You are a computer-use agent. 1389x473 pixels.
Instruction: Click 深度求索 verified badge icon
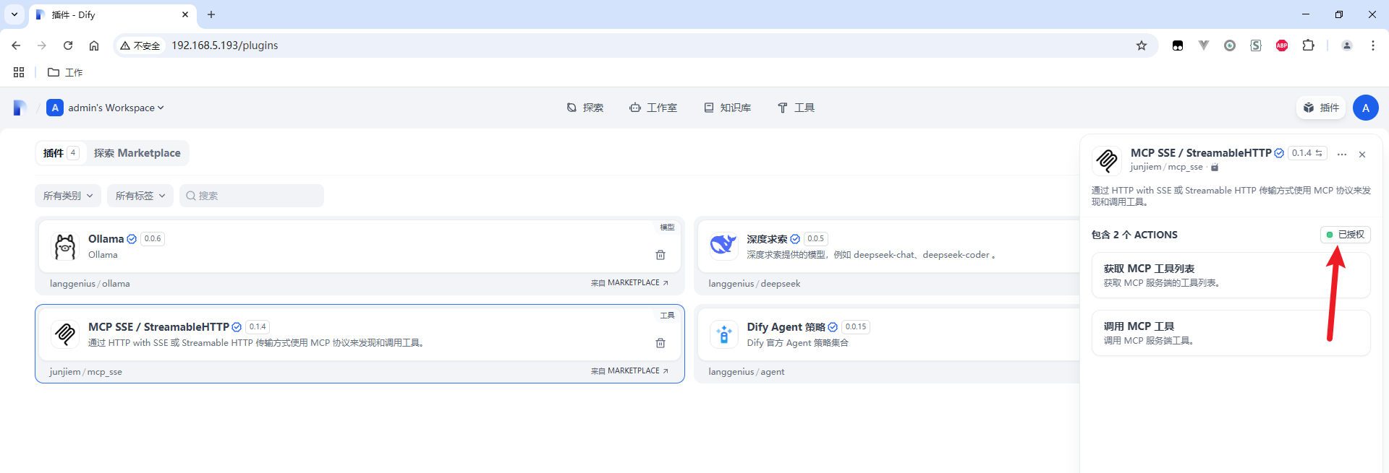[795, 239]
